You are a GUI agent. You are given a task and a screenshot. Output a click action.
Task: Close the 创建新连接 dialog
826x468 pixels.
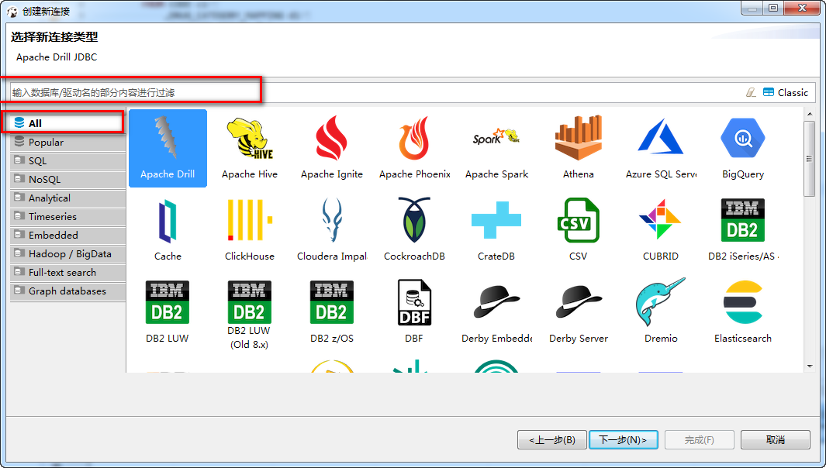(802, 8)
